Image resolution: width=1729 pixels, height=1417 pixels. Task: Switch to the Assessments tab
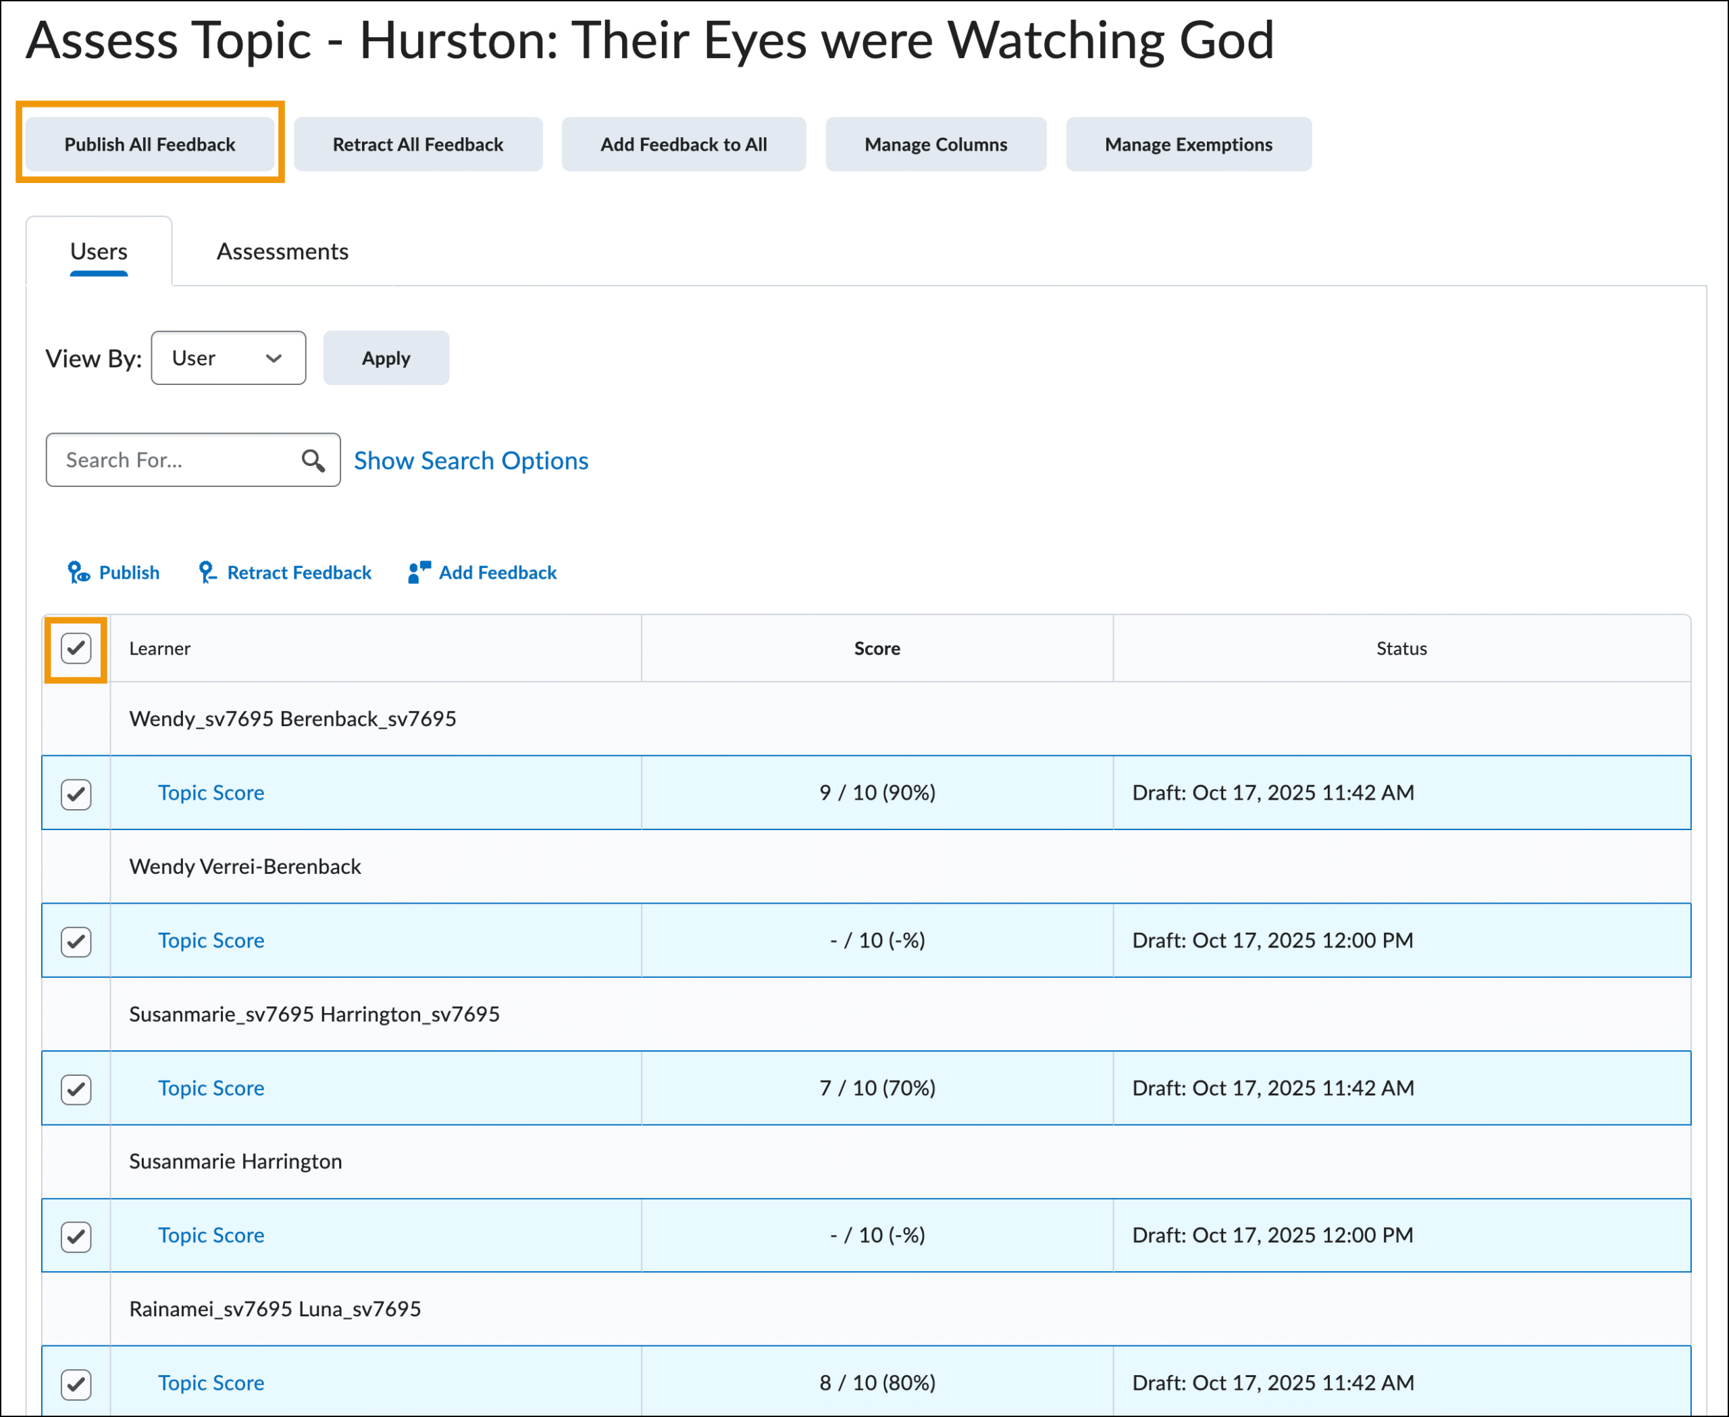click(x=282, y=251)
